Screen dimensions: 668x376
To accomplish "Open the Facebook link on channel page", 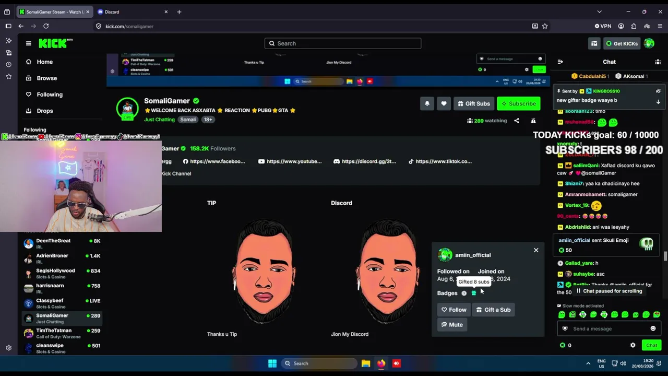I will point(213,161).
